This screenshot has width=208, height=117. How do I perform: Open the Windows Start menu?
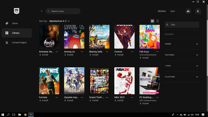[x=3, y=115]
